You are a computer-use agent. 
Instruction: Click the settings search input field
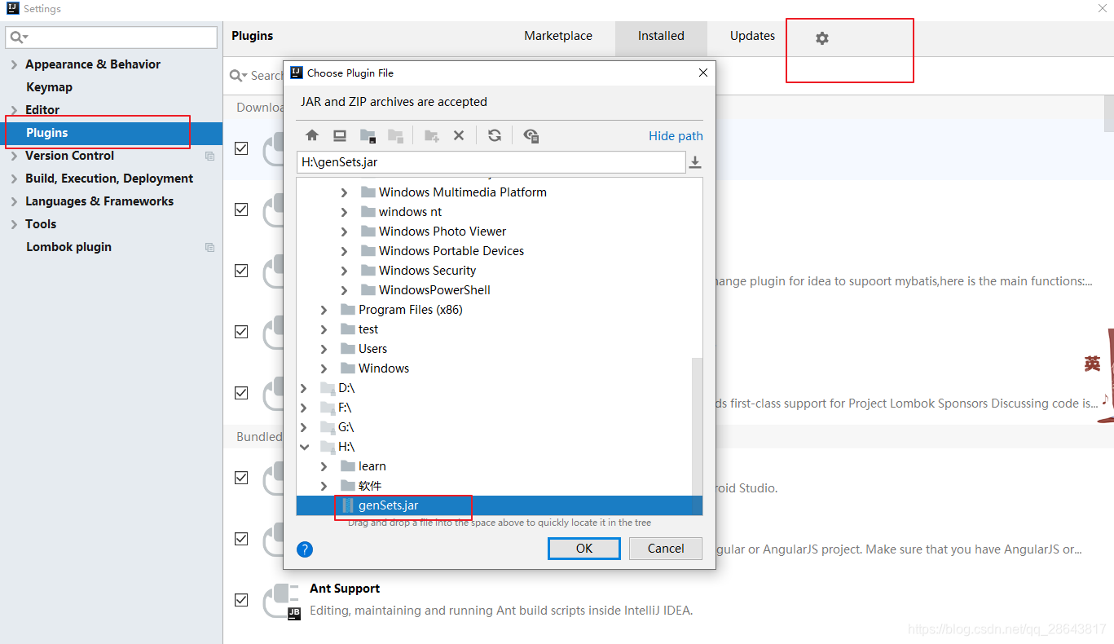coord(112,37)
